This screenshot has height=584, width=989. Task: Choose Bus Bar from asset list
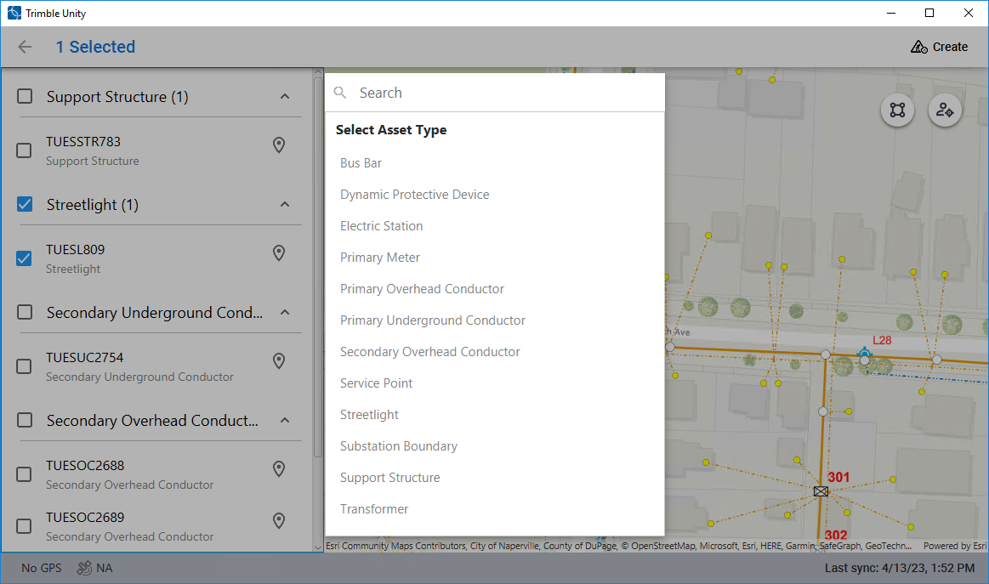tap(361, 163)
